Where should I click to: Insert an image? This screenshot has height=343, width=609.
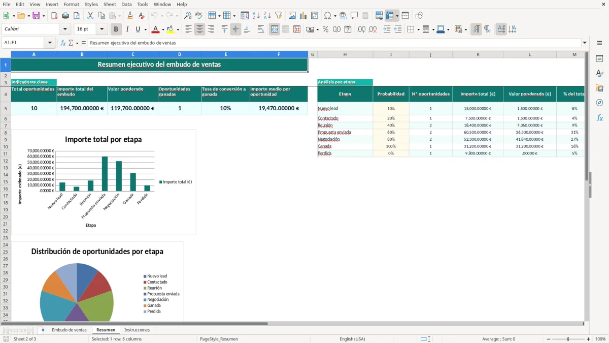tap(292, 16)
